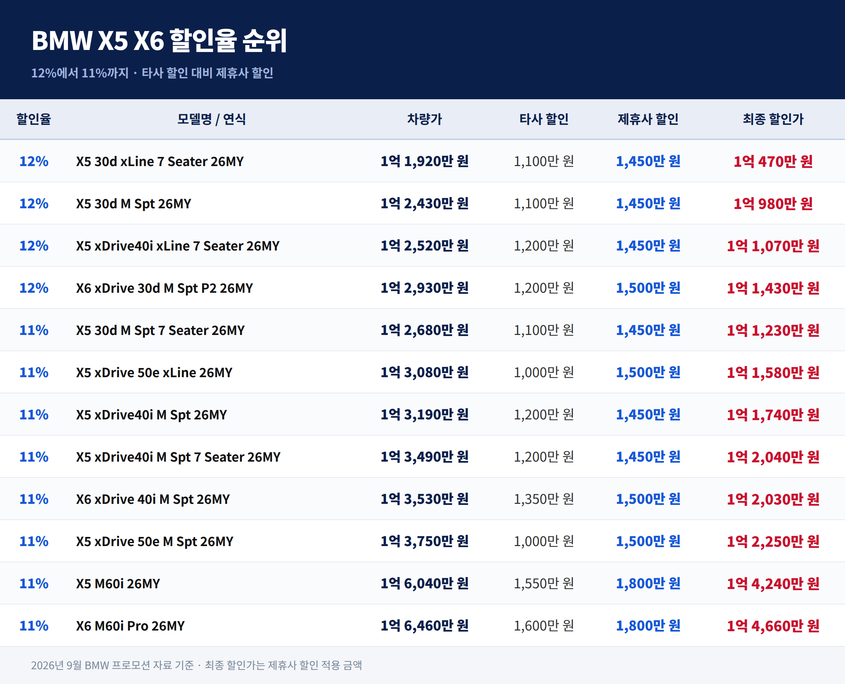This screenshot has width=845, height=684.
Task: Click "11%" in the X5 M60i 26MY row
Action: 34,583
